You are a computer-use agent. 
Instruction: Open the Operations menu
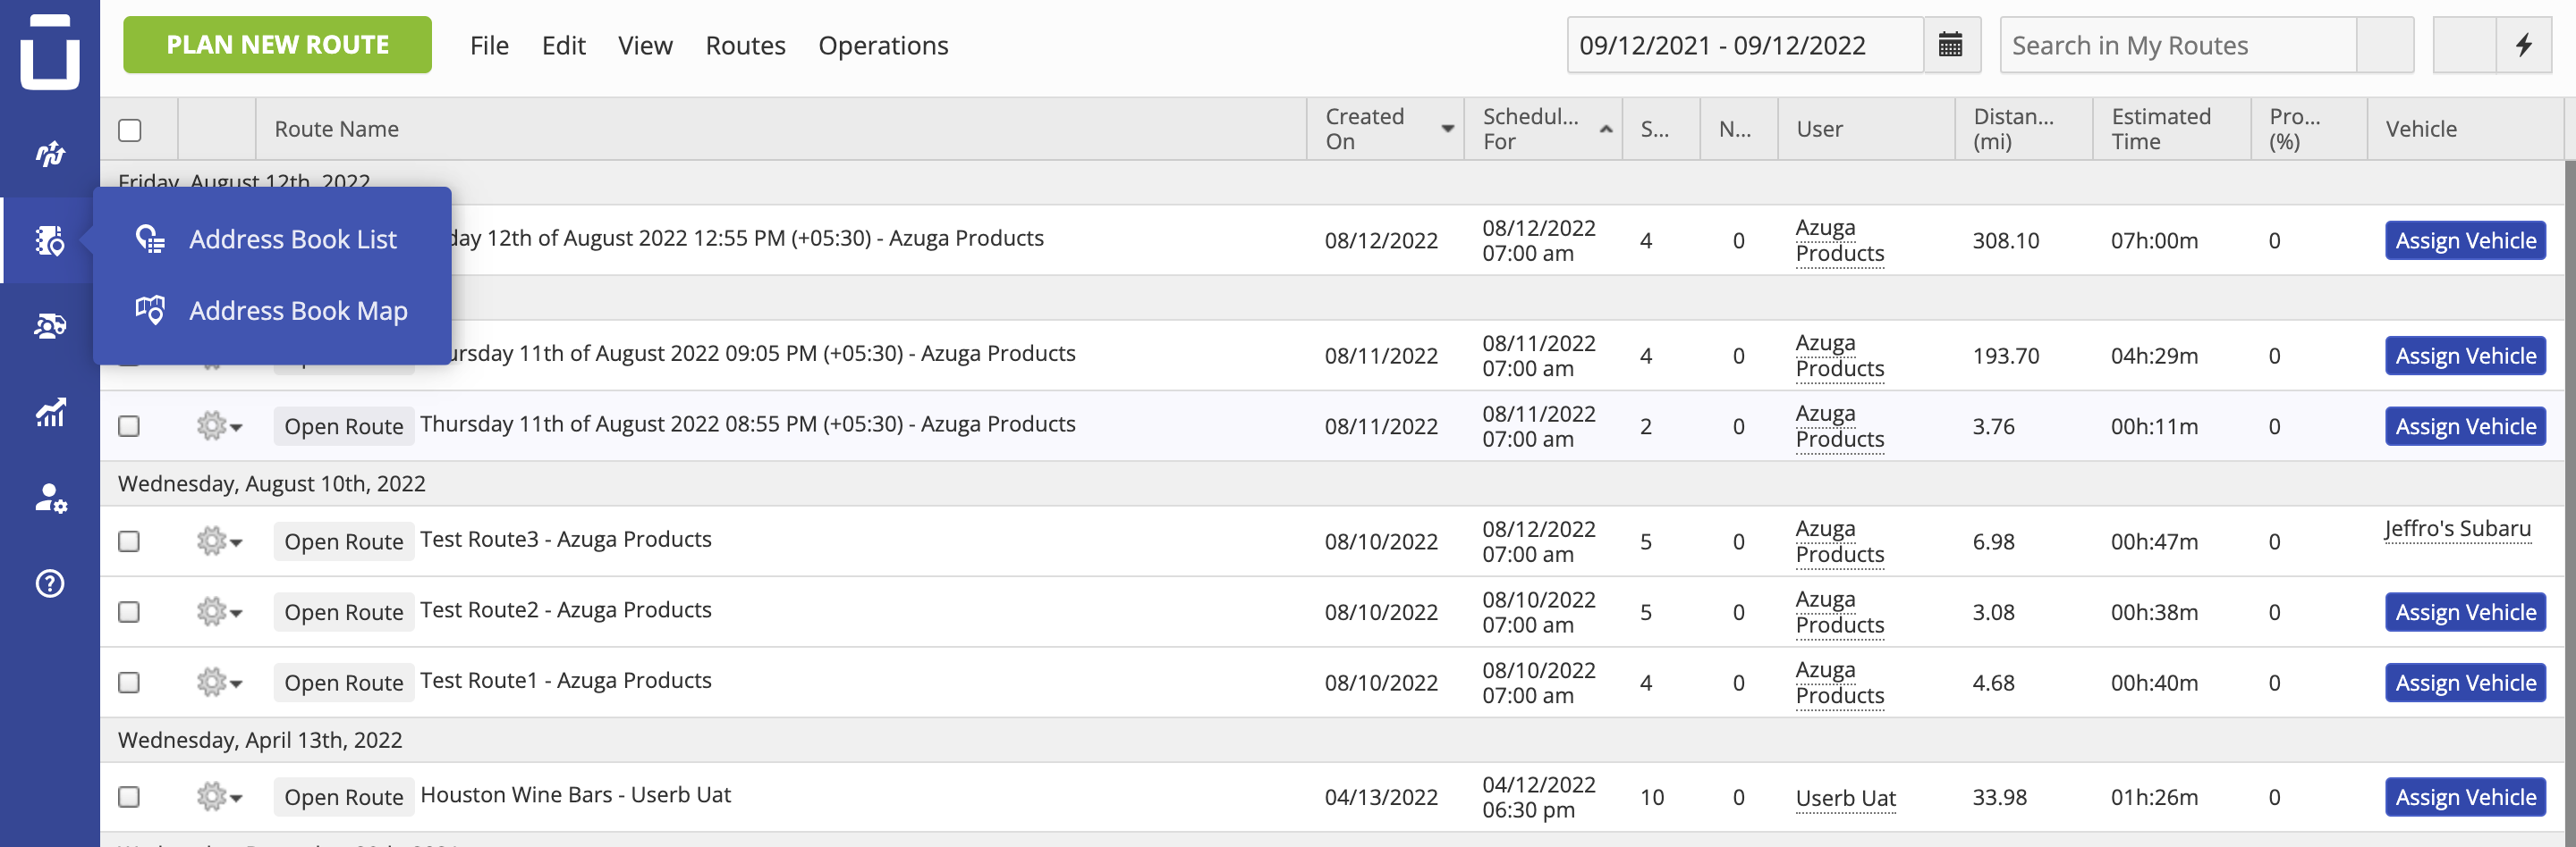coord(883,45)
